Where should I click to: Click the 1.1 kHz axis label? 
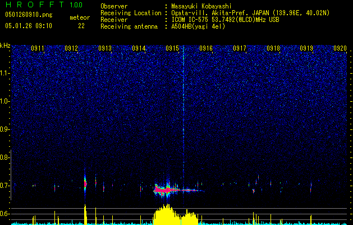pos(4,73)
